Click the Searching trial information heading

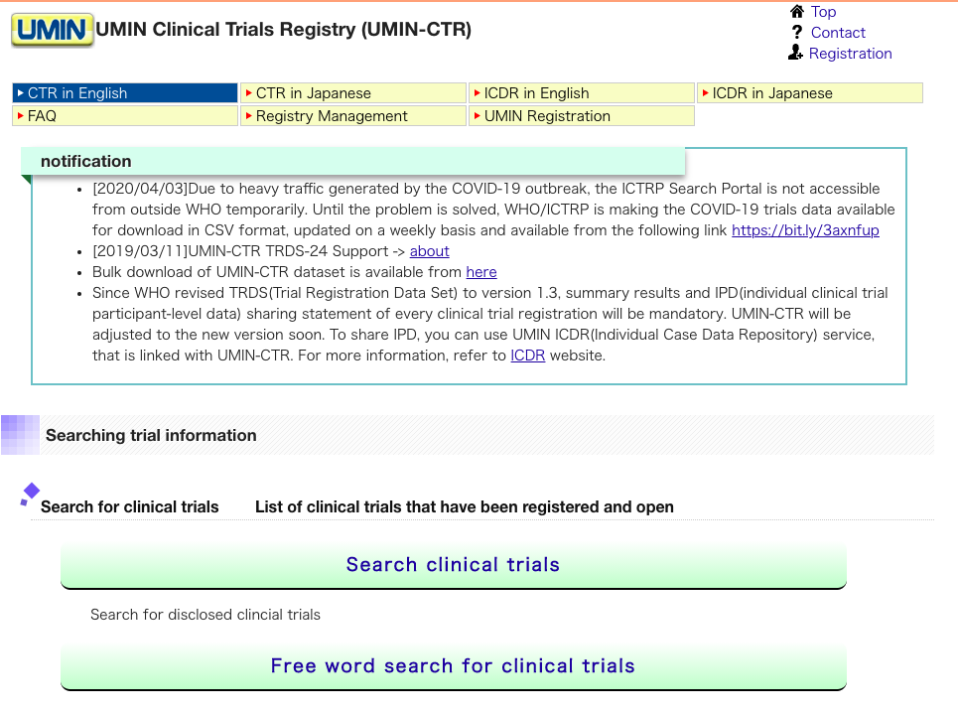[x=151, y=435]
